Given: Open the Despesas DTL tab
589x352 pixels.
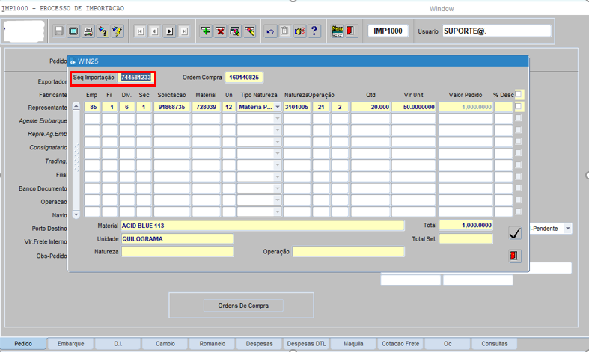Looking at the screenshot, I should pos(307,344).
